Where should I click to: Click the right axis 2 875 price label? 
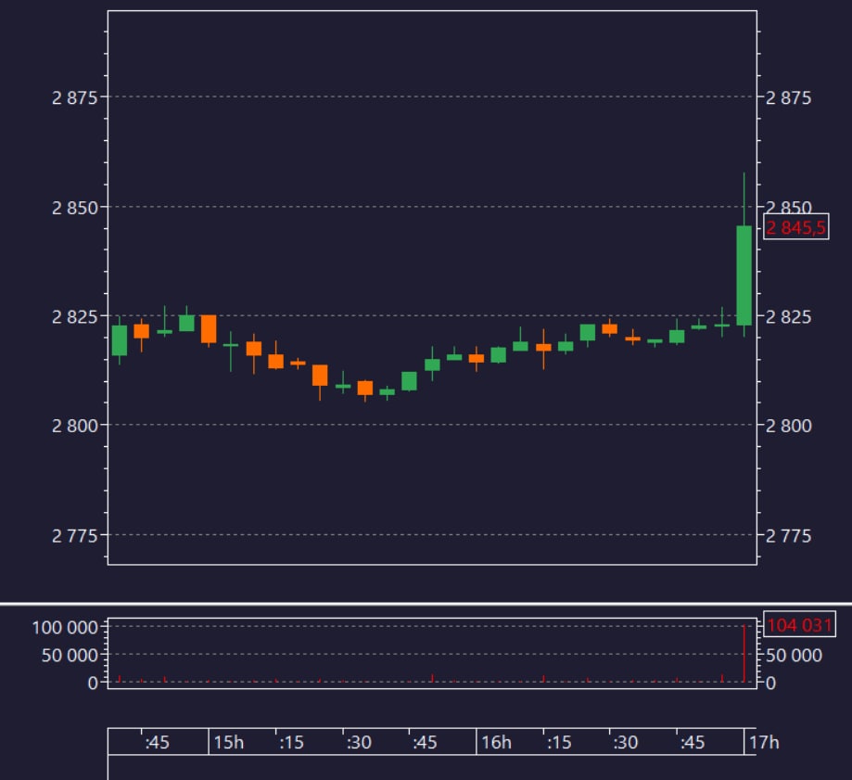coord(788,97)
